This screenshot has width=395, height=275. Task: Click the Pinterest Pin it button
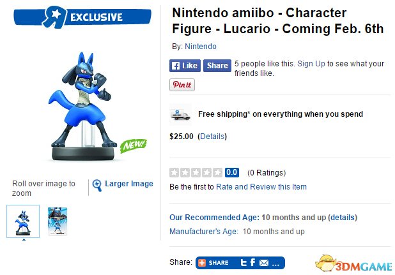(182, 85)
